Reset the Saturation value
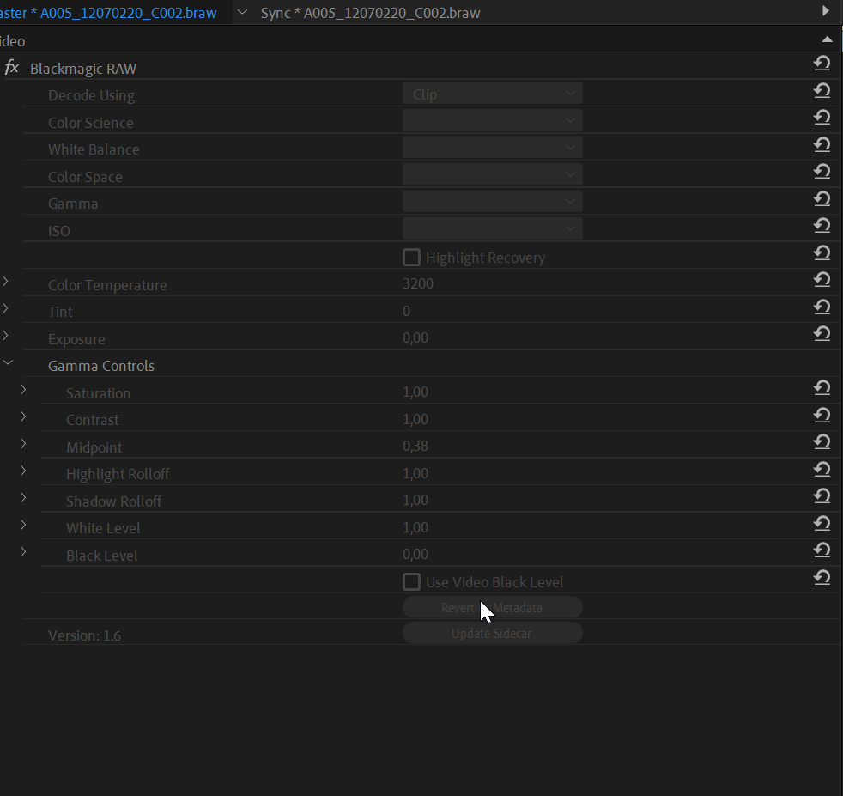This screenshot has height=796, width=843. tap(822, 388)
